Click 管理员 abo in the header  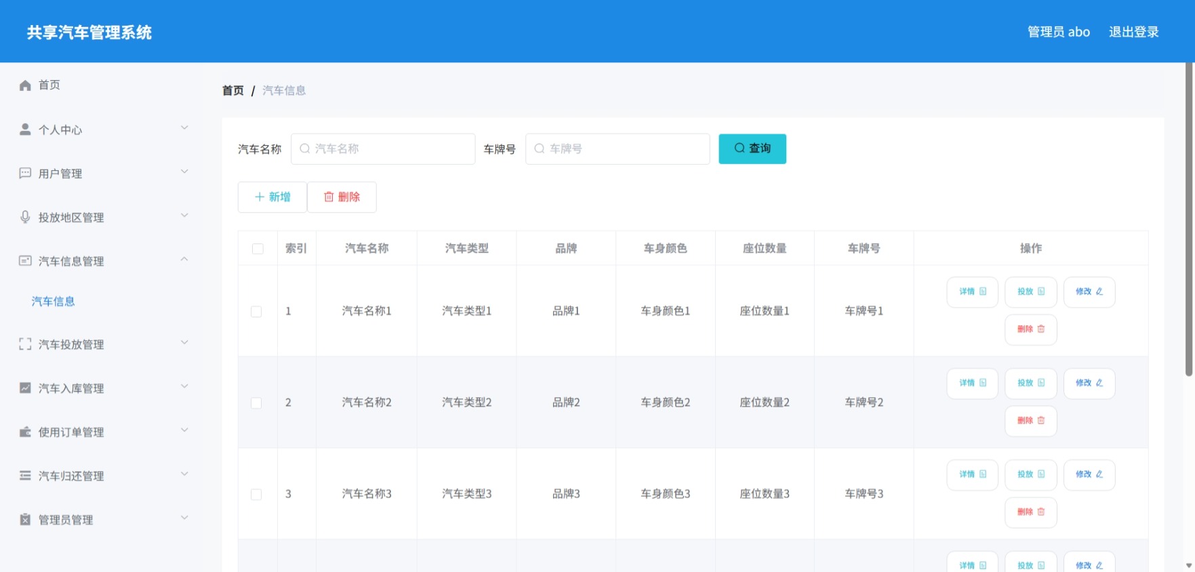coord(1059,32)
